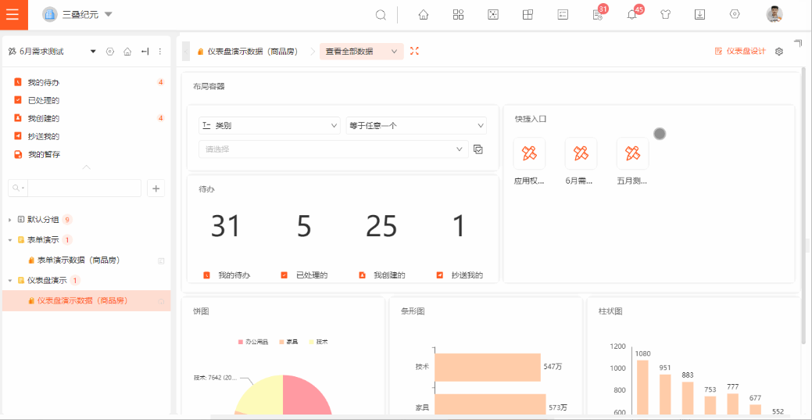Click the dashboard vertical scrollbar
812x420 pixels.
point(803,206)
